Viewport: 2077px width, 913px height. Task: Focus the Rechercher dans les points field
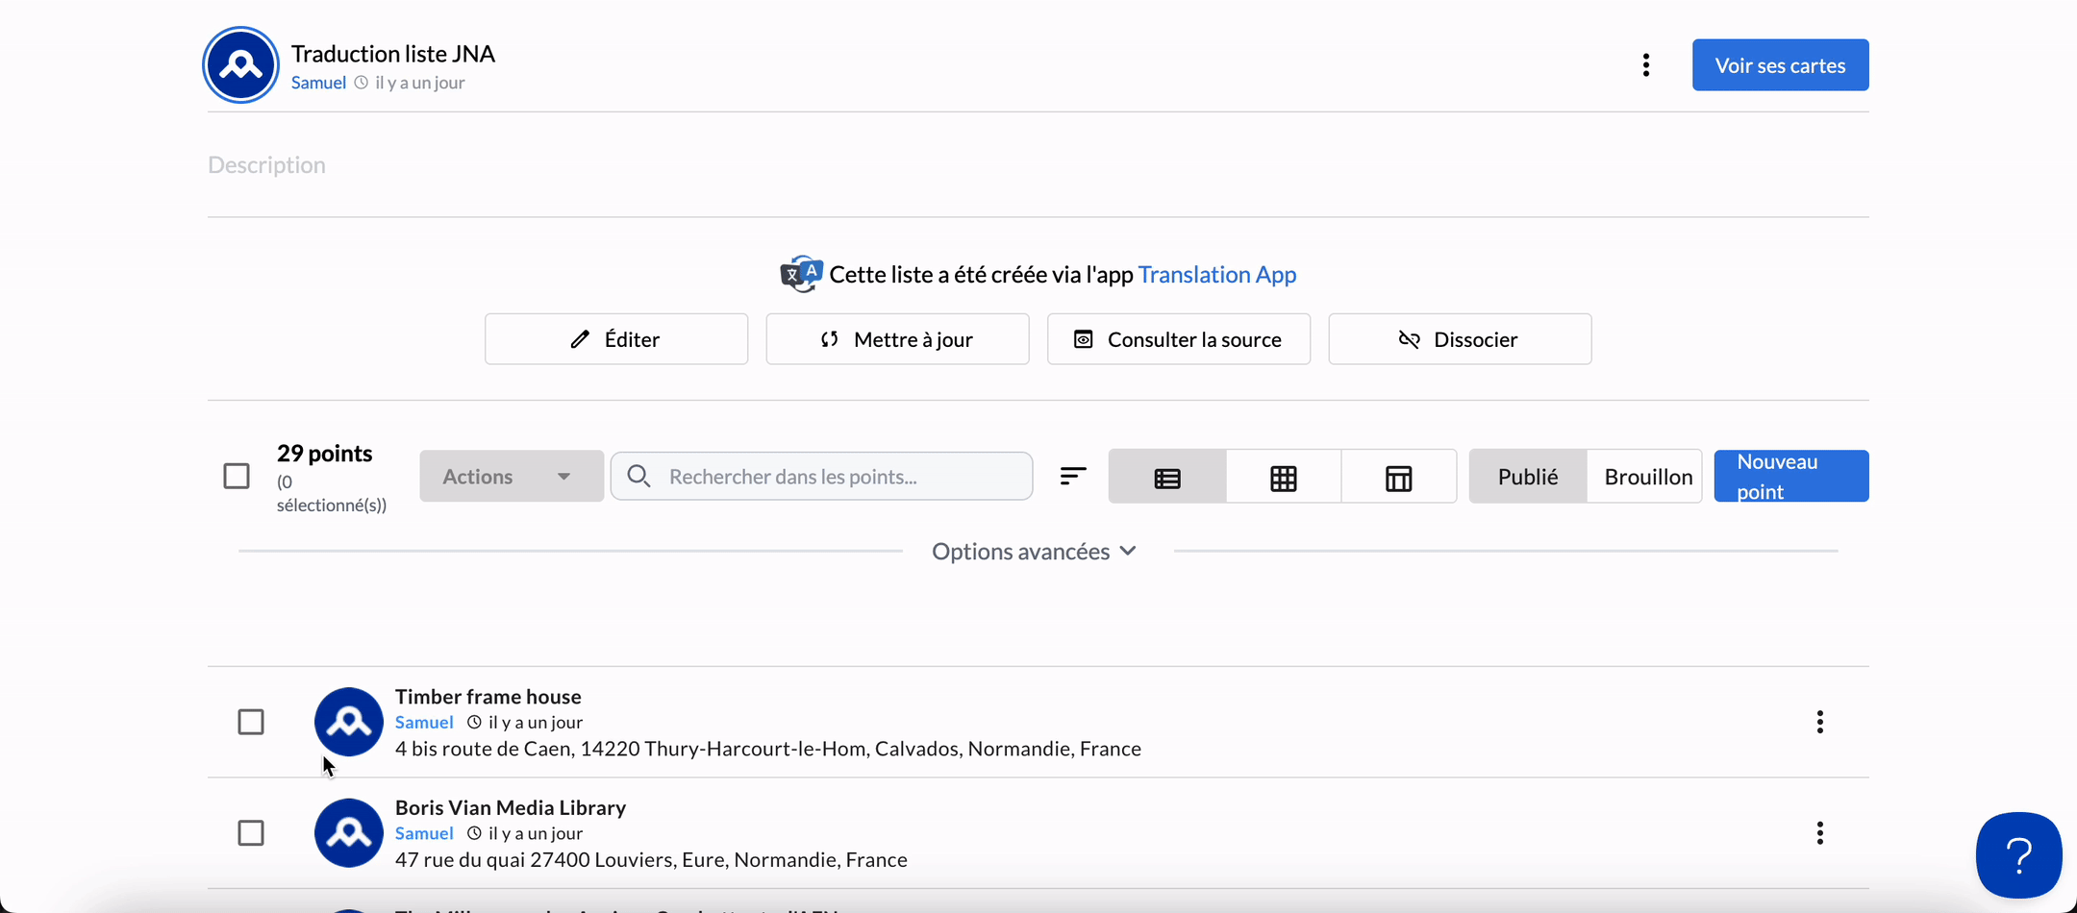[822, 476]
